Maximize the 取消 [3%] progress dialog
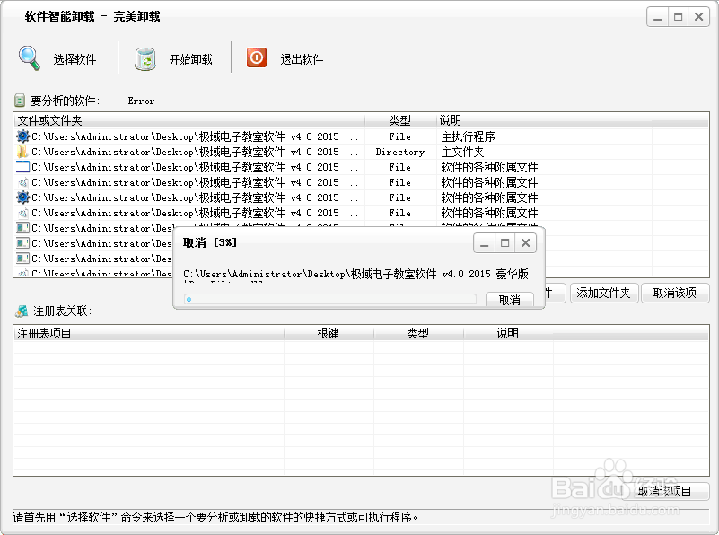Screen dimensions: 719x535 [504, 243]
